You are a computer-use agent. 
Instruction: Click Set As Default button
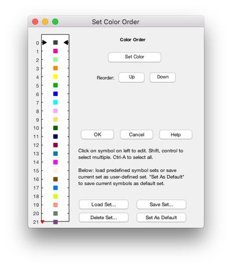(161, 217)
